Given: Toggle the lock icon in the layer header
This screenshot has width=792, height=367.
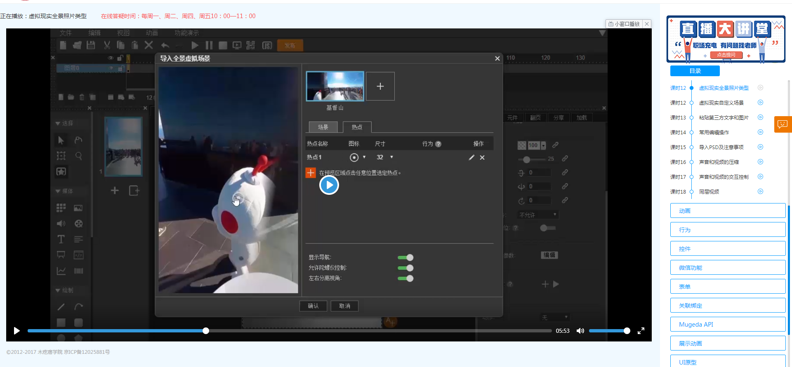Looking at the screenshot, I should (120, 58).
